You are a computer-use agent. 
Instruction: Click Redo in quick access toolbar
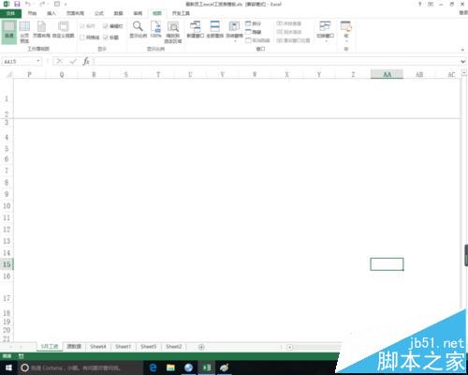[42, 4]
